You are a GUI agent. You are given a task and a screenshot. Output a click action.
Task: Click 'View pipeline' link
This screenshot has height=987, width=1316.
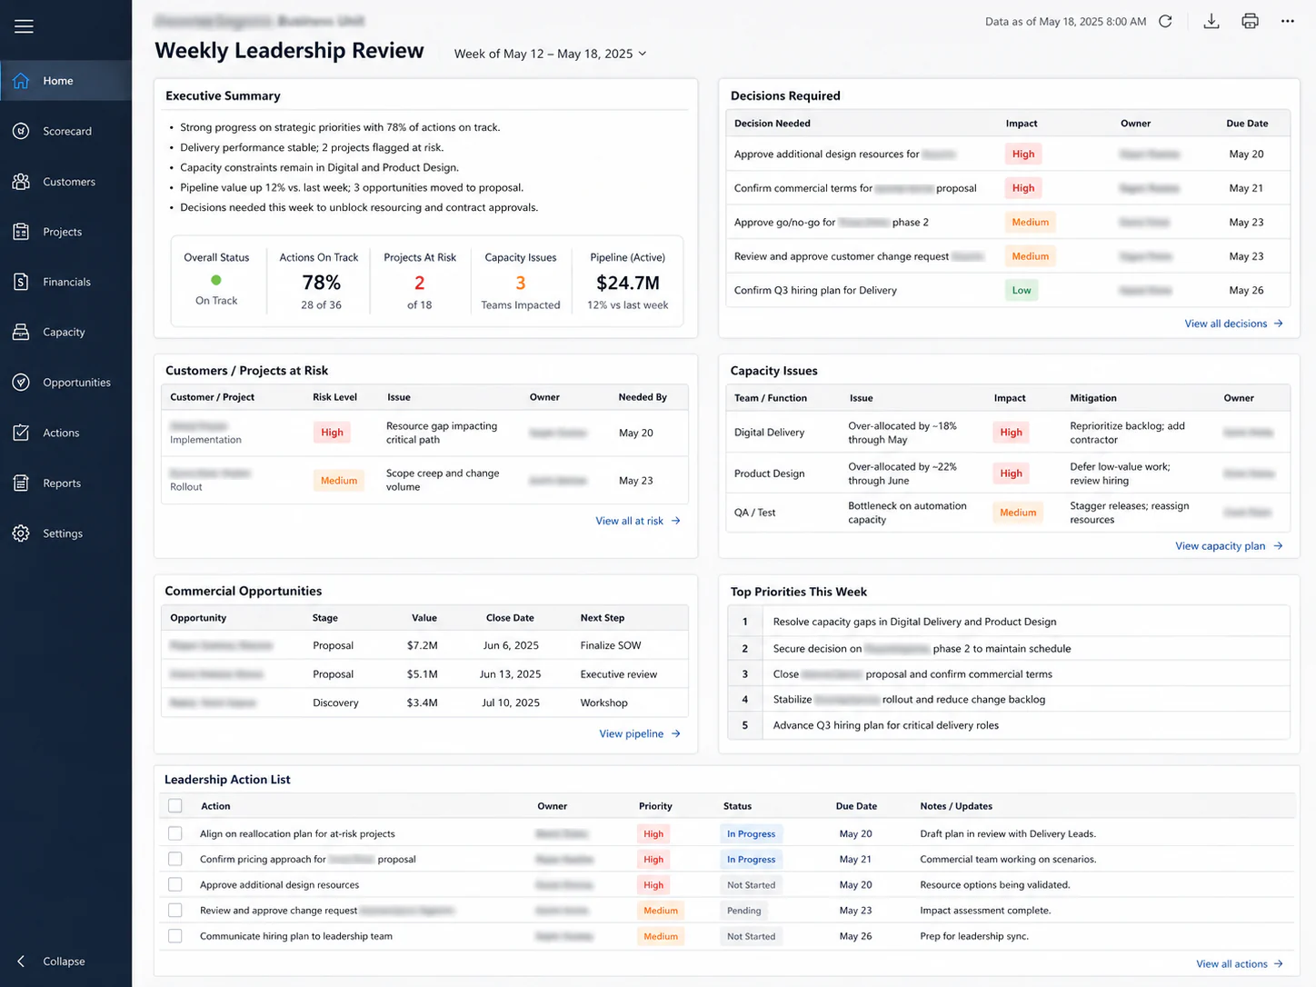[x=640, y=733]
